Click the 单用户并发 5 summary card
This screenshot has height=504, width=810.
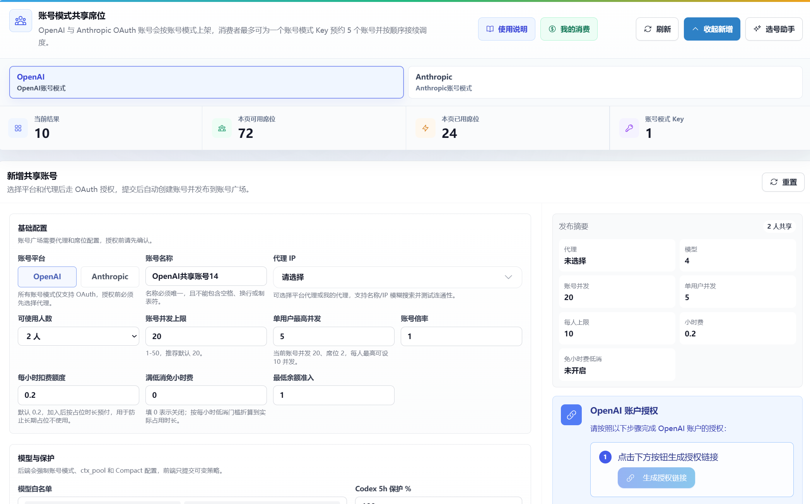738,292
